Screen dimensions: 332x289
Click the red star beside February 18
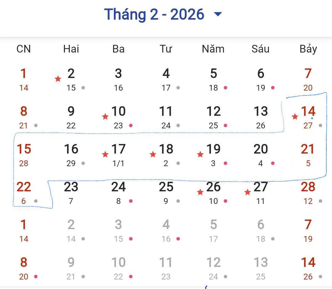pyautogui.click(x=153, y=154)
